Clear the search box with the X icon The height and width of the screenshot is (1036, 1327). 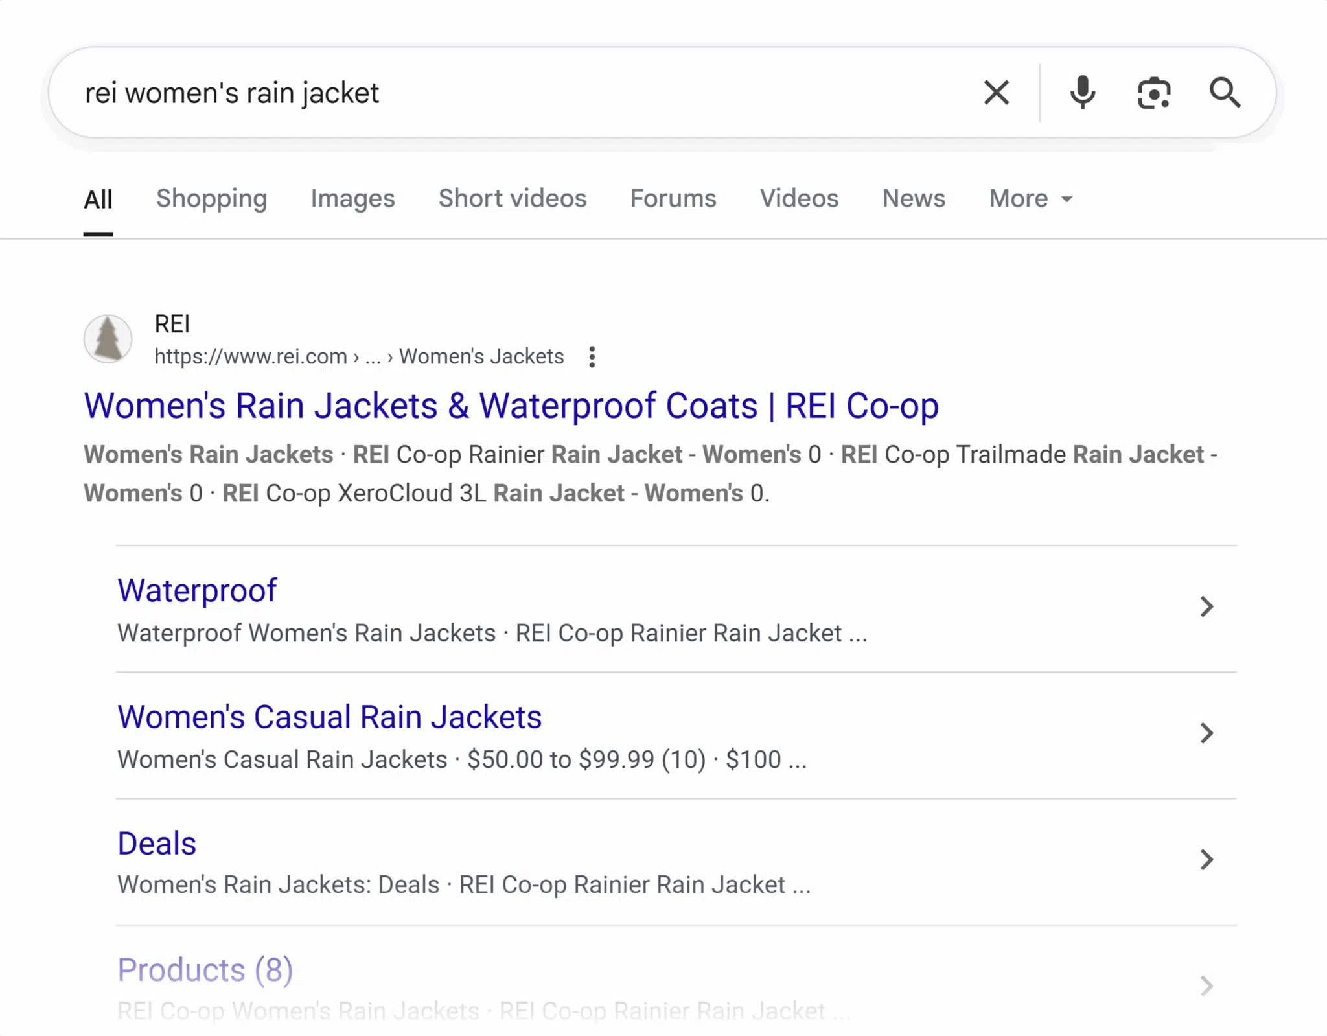pyautogui.click(x=997, y=93)
